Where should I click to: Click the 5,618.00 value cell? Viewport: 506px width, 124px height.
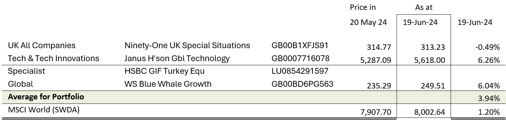click(429, 60)
